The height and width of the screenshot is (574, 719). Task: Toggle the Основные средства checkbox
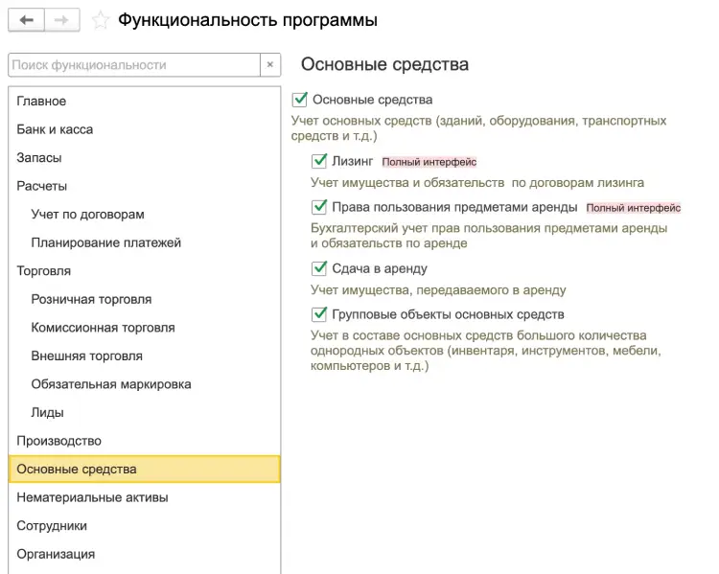(300, 100)
